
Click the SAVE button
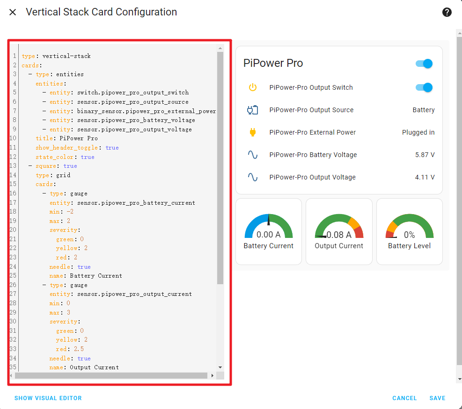437,398
